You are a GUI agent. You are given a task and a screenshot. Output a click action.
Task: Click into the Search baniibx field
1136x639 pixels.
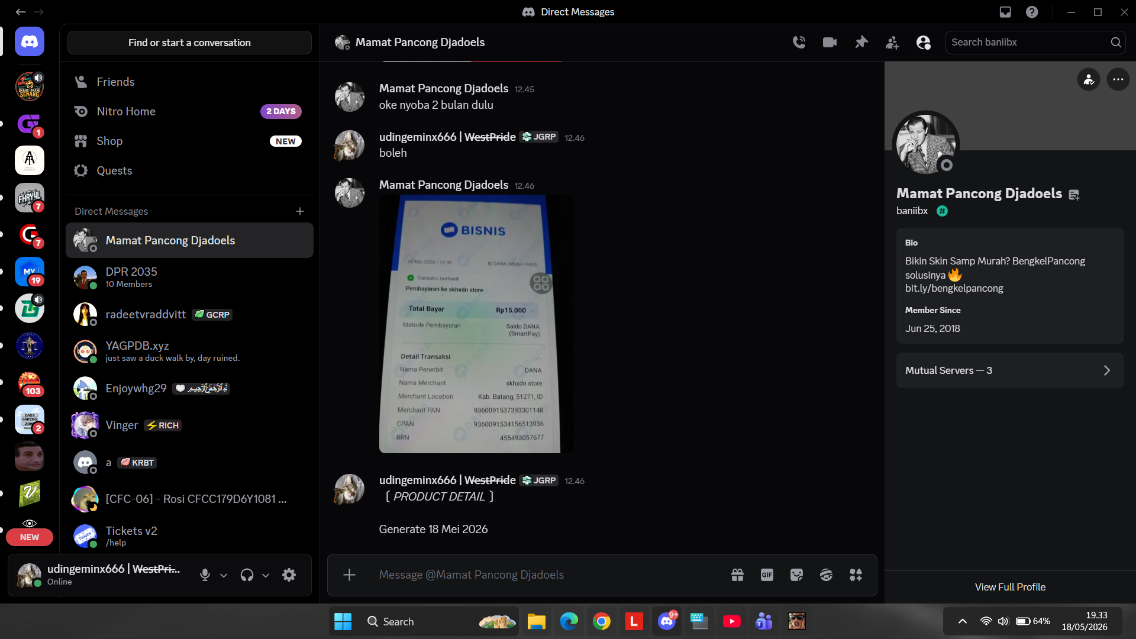coord(1035,42)
